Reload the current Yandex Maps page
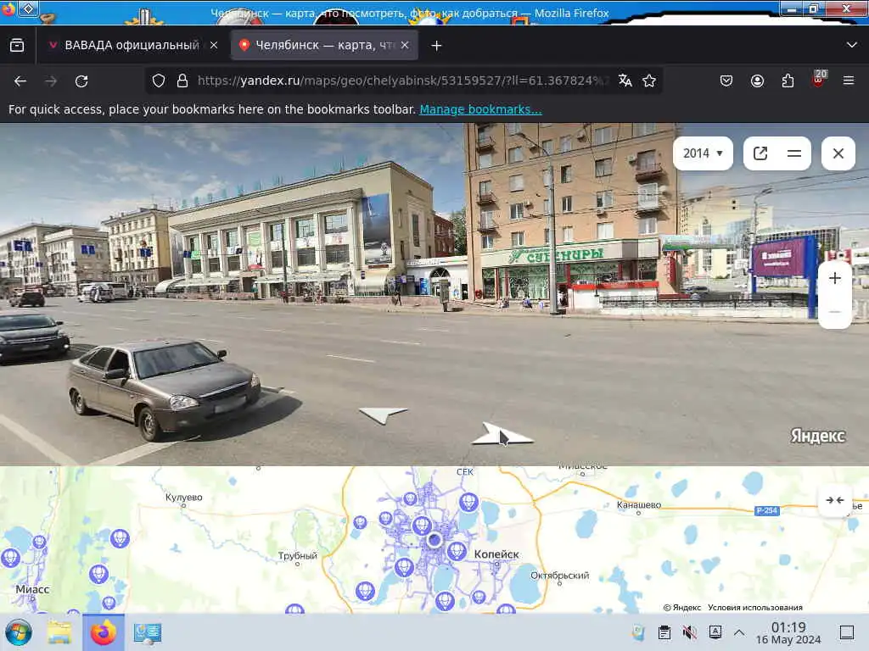The height and width of the screenshot is (651, 869). click(x=81, y=81)
